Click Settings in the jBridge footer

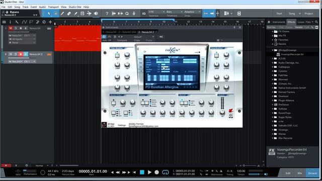[x=122, y=125]
